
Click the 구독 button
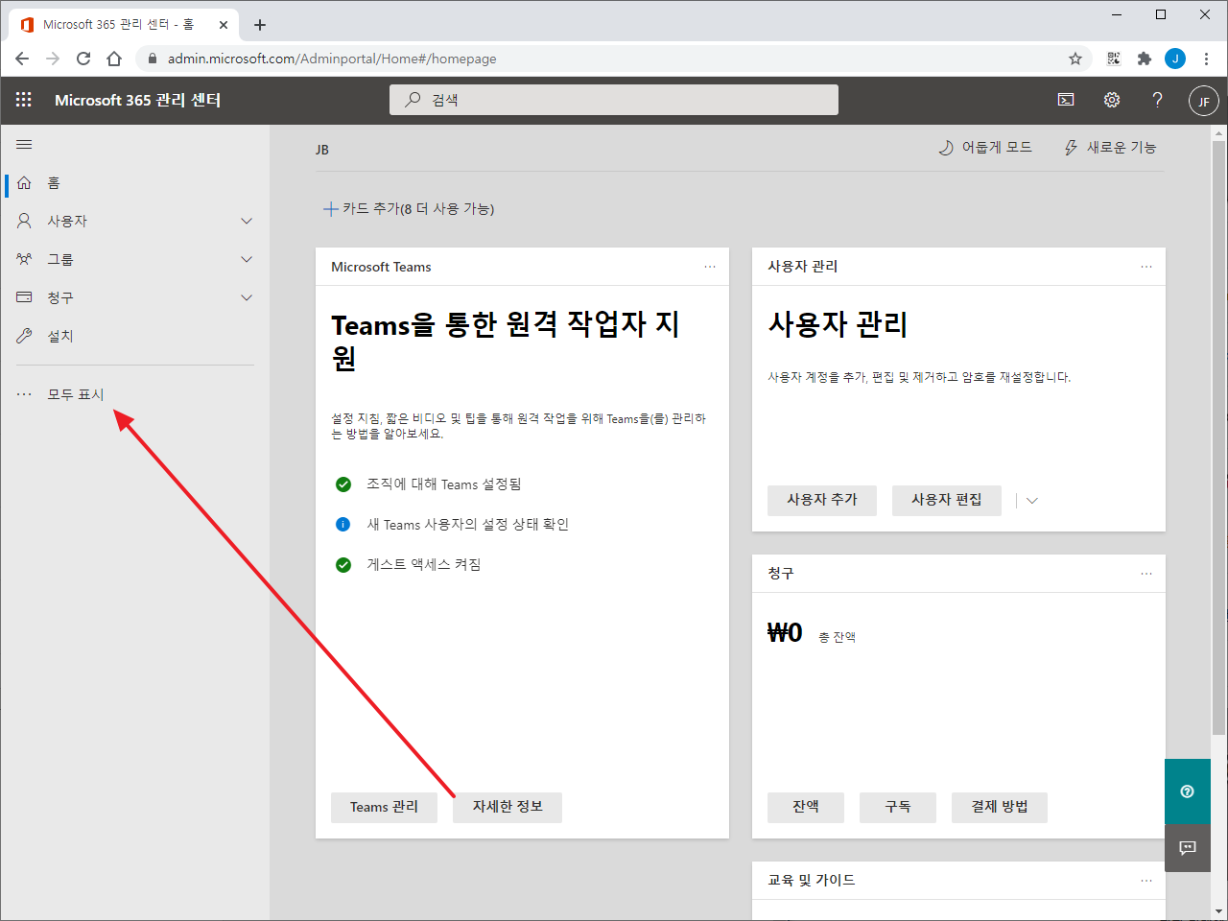898,808
